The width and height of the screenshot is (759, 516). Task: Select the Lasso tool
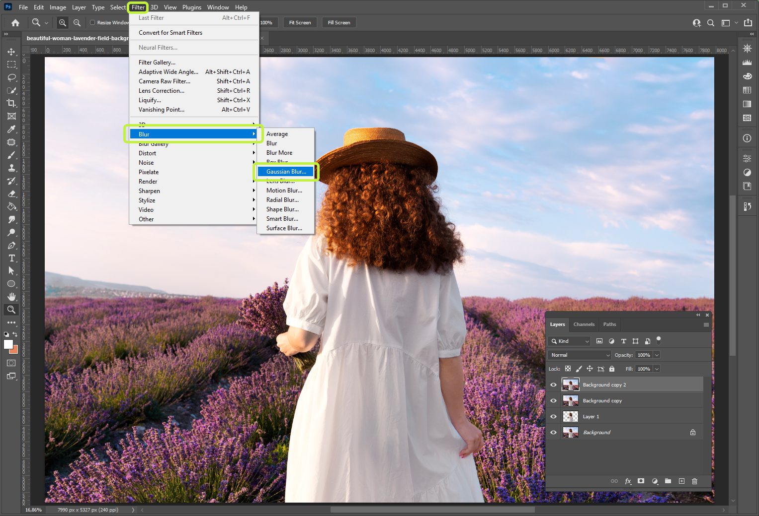(11, 77)
